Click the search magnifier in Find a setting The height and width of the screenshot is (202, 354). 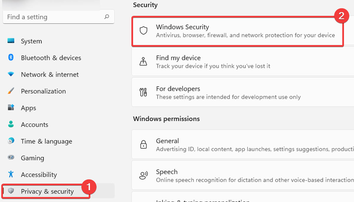pos(106,17)
